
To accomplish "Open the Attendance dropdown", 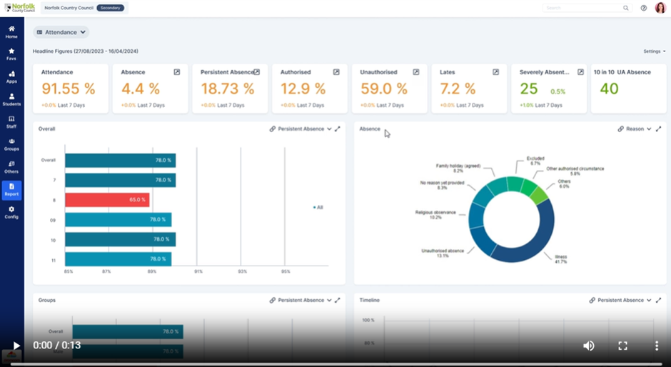I will (61, 32).
